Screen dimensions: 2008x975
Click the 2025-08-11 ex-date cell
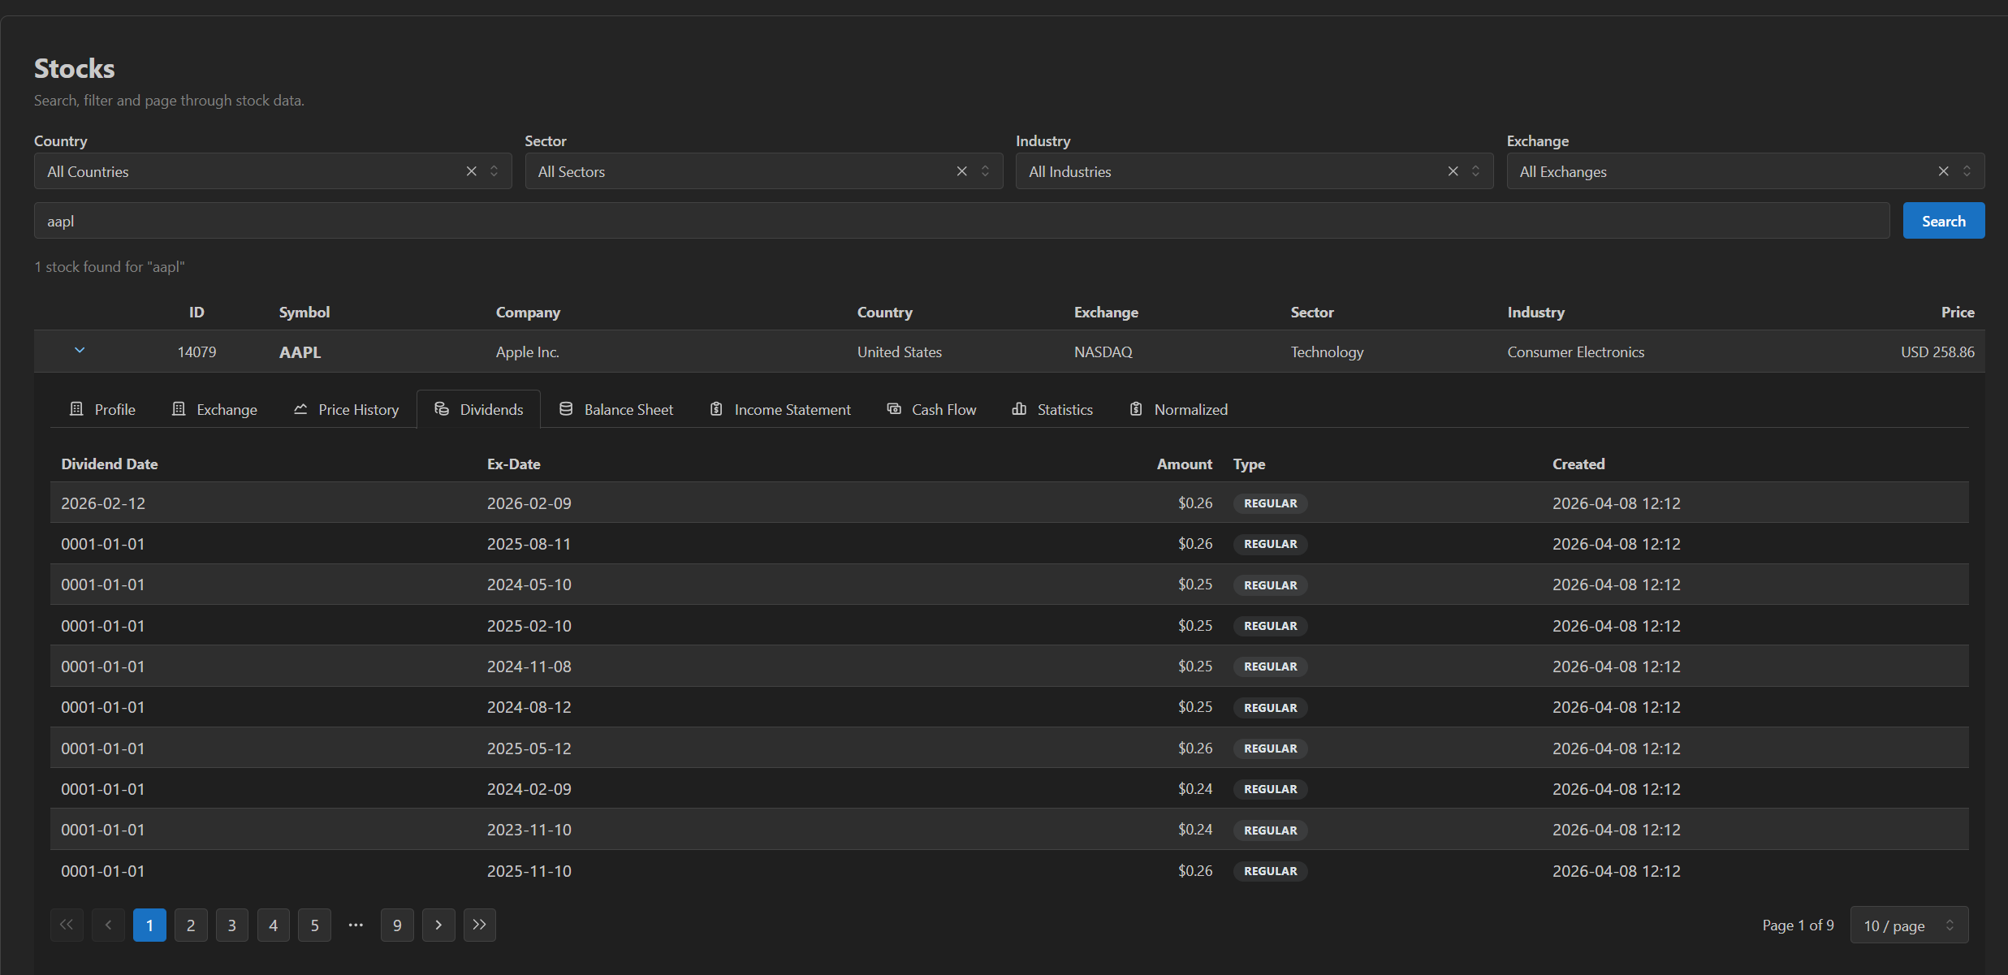click(529, 544)
